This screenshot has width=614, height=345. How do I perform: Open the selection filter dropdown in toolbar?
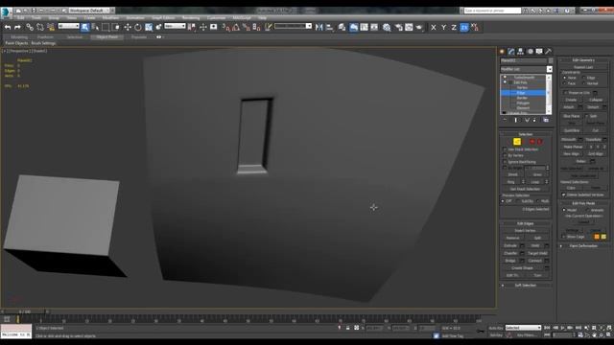pyautogui.click(x=68, y=26)
